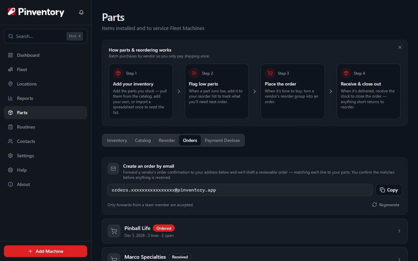The width and height of the screenshot is (418, 261).
Task: Click the Add Machine button
Action: 45,251
